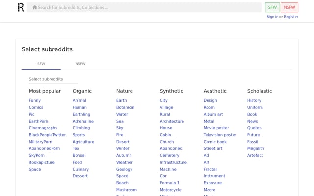Open the Infrastructure link
Screen dimensions: 314x196
click(173, 162)
